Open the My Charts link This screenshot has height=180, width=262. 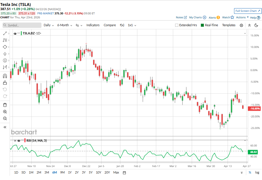[197, 17]
